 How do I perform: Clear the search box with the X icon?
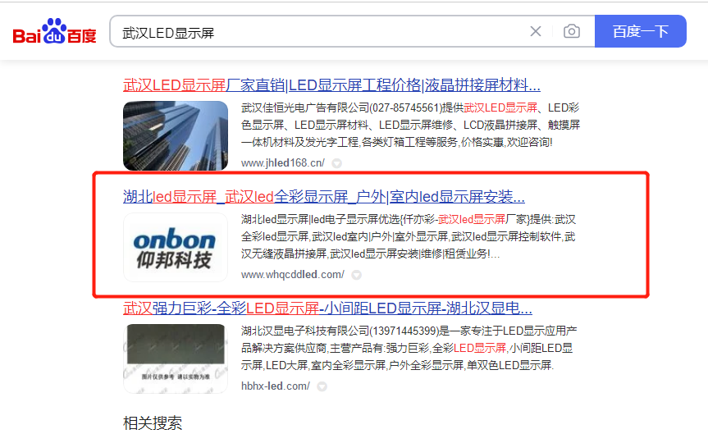tap(536, 31)
